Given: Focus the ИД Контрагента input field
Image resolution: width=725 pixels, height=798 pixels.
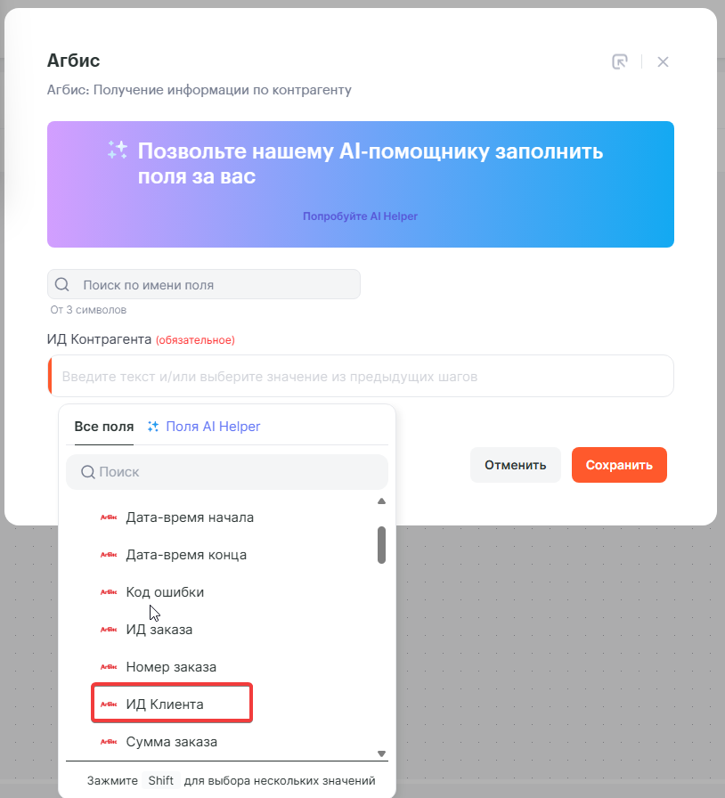Looking at the screenshot, I should 361,377.
